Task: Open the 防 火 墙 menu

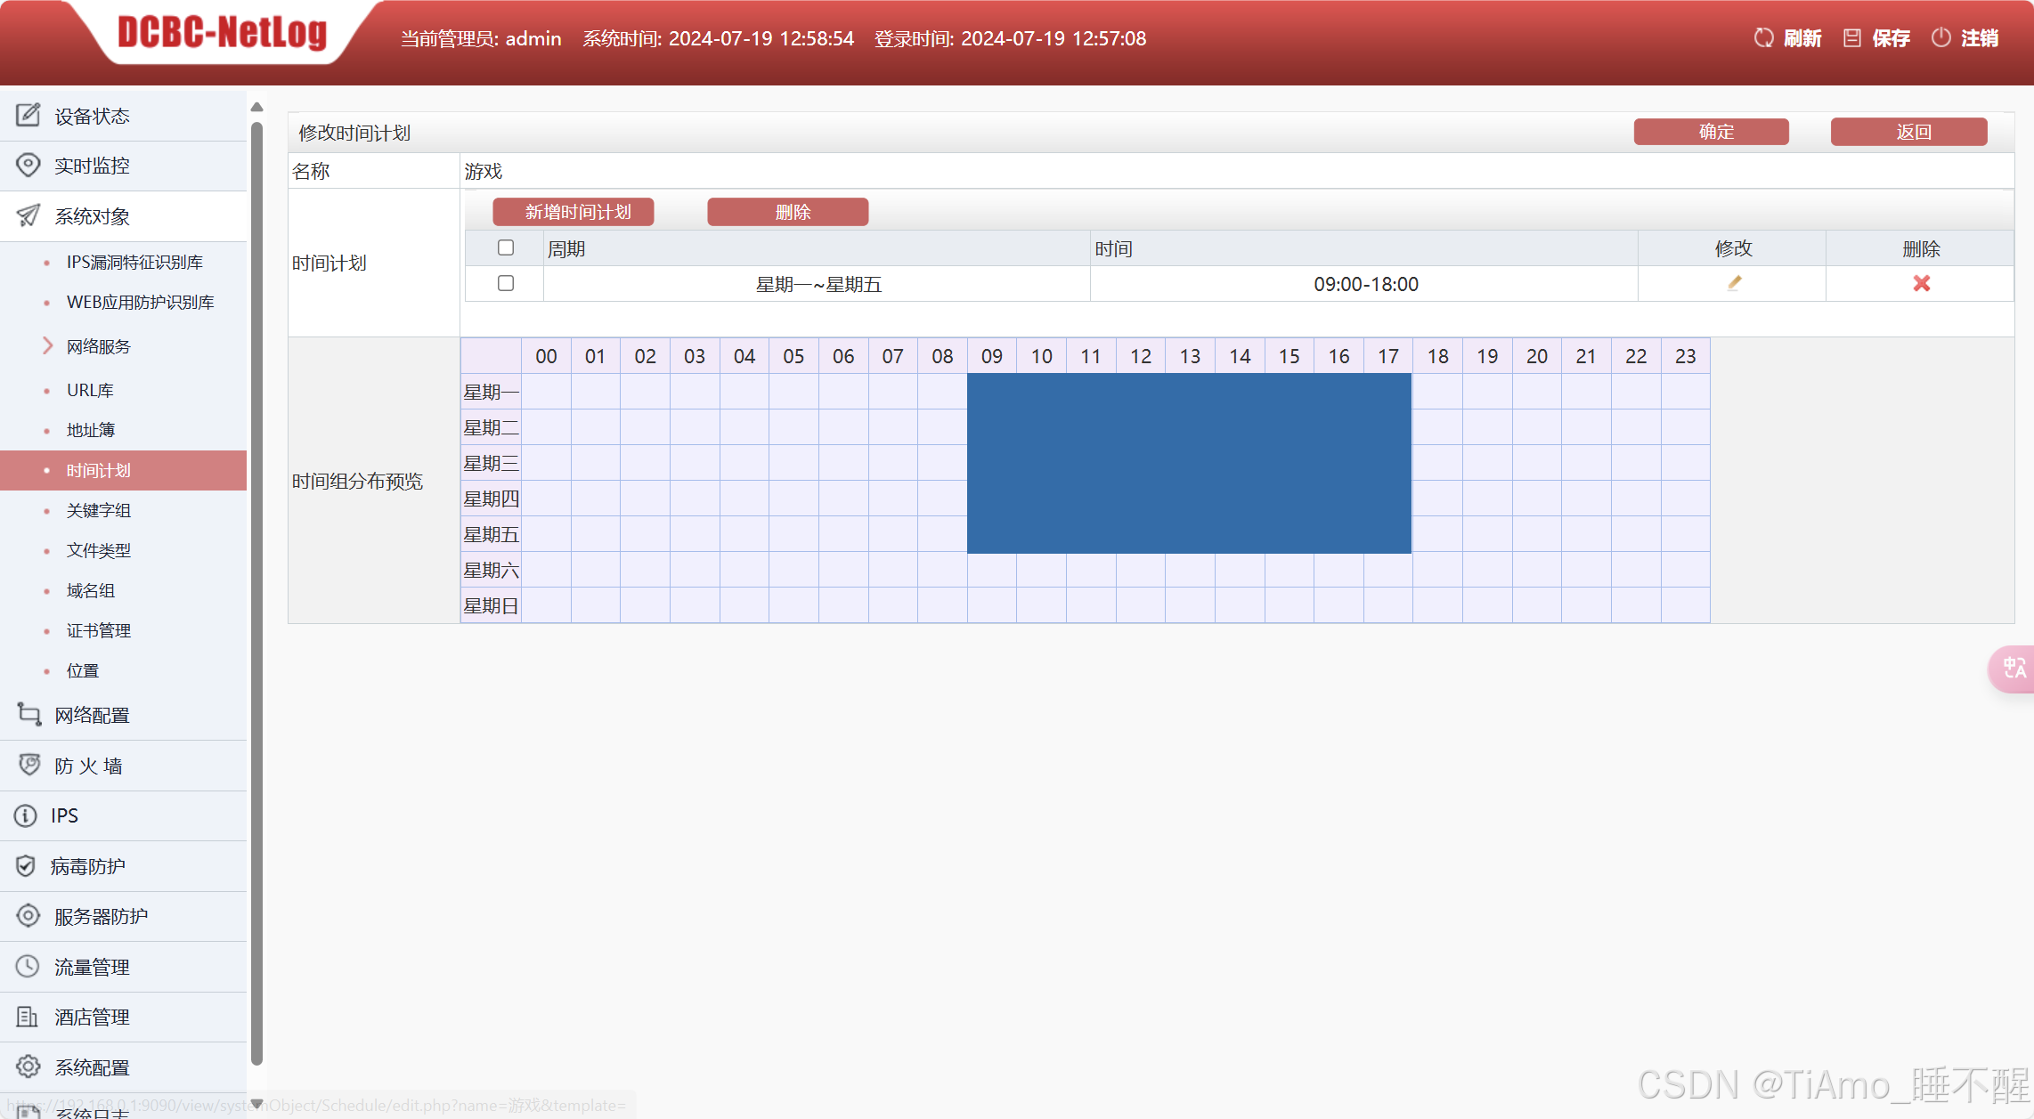Action: pos(123,766)
